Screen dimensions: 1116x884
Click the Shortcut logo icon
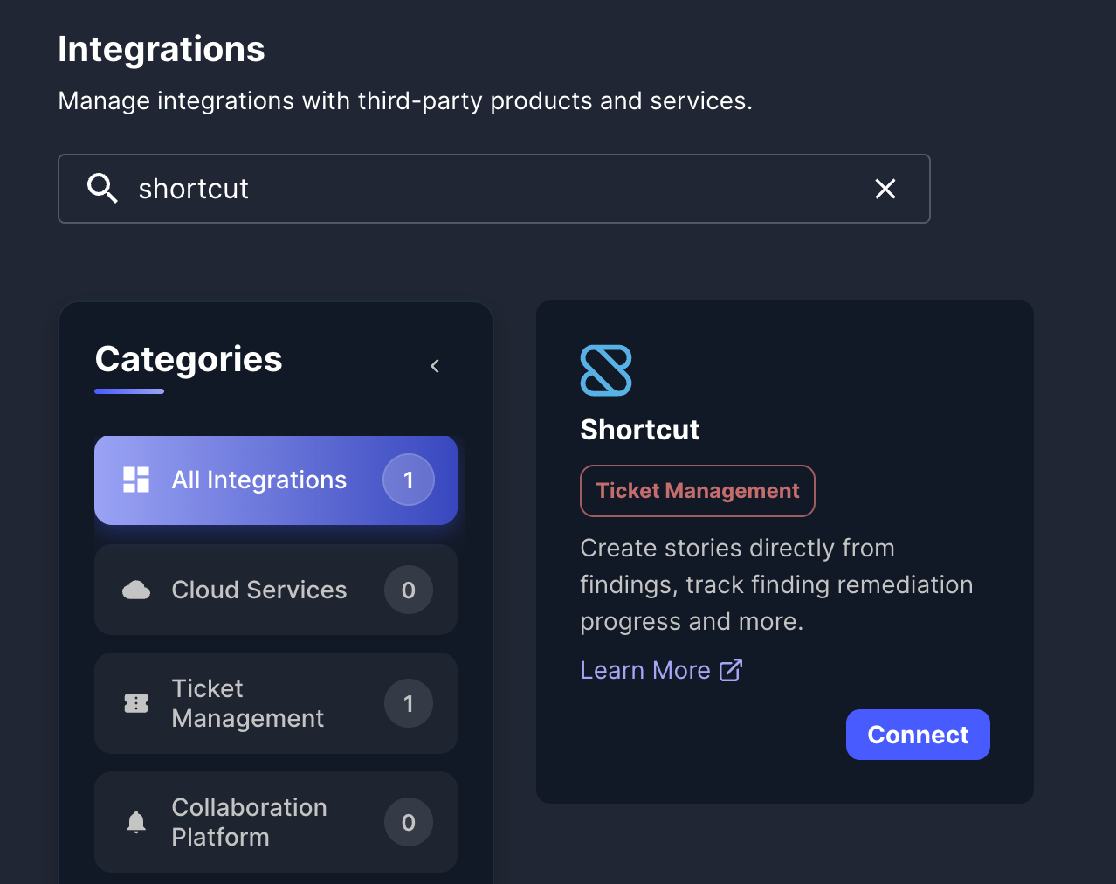click(x=606, y=370)
